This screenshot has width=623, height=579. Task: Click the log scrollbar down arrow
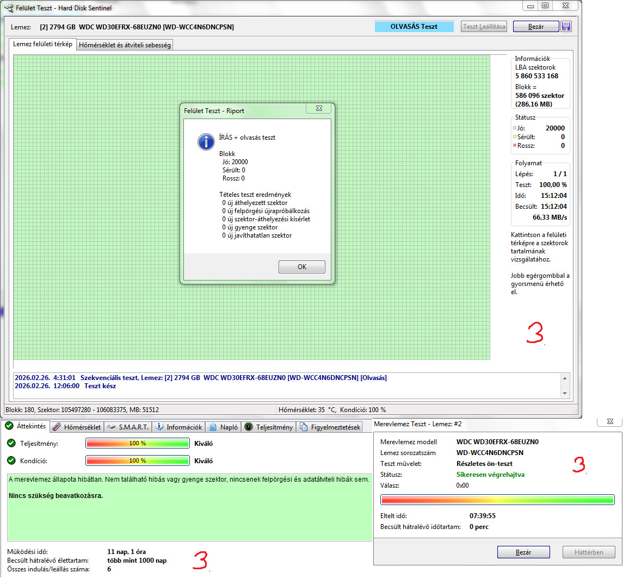(x=565, y=394)
